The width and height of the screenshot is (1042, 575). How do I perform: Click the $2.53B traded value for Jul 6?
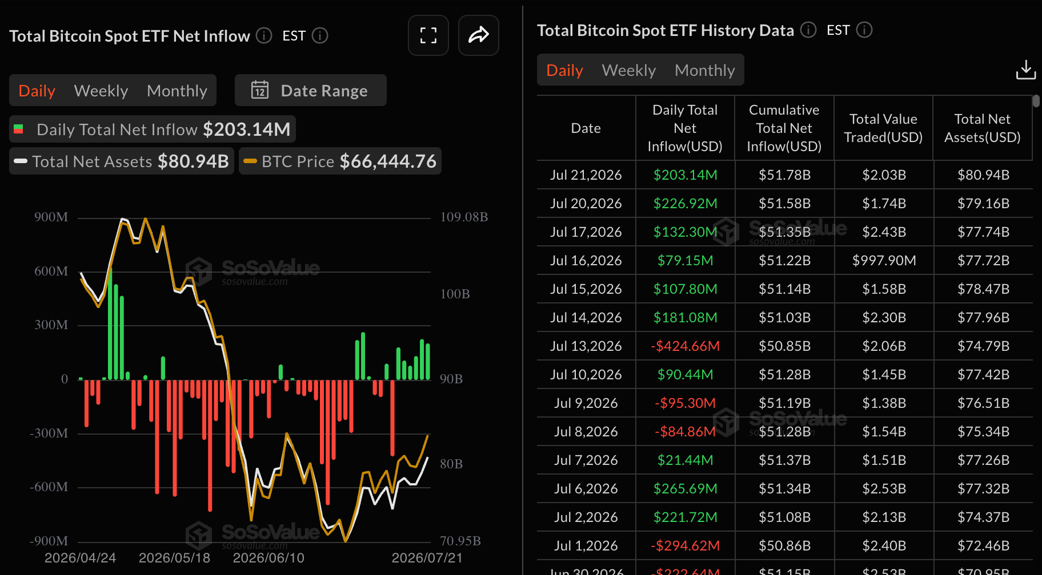pyautogui.click(x=884, y=489)
